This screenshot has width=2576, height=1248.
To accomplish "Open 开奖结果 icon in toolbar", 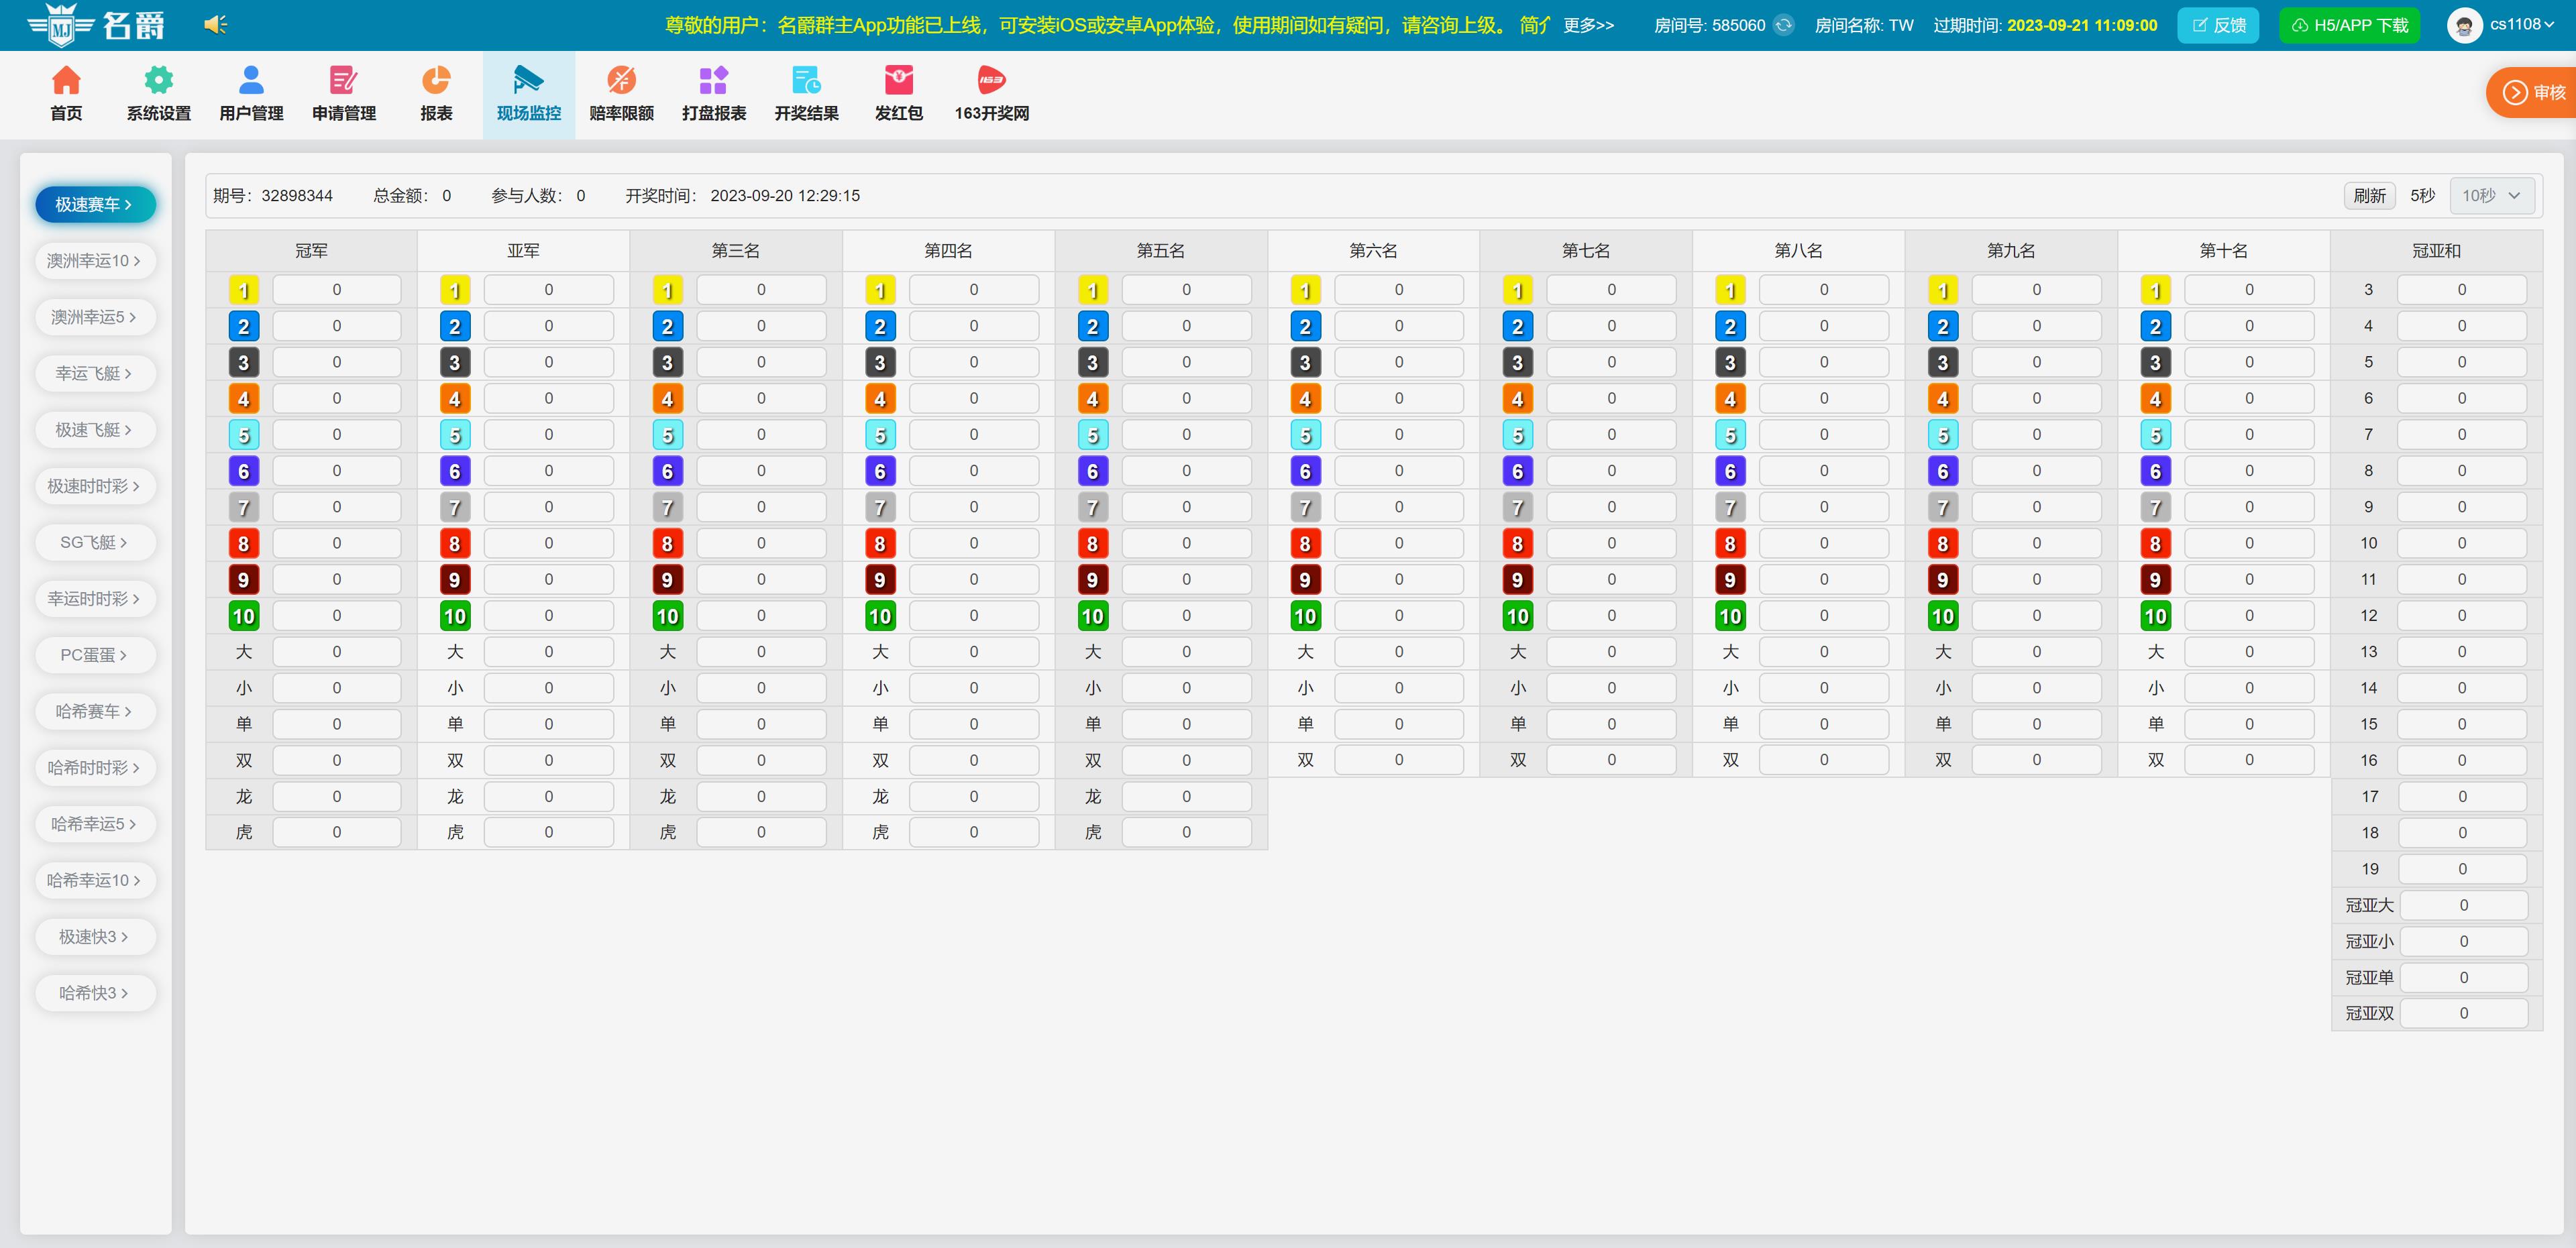I will point(806,80).
